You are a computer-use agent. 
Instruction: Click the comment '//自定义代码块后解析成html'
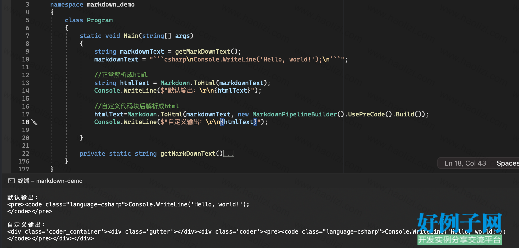pyautogui.click(x=137, y=106)
